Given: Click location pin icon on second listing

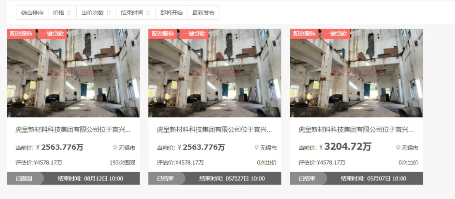Looking at the screenshot, I should click(257, 148).
